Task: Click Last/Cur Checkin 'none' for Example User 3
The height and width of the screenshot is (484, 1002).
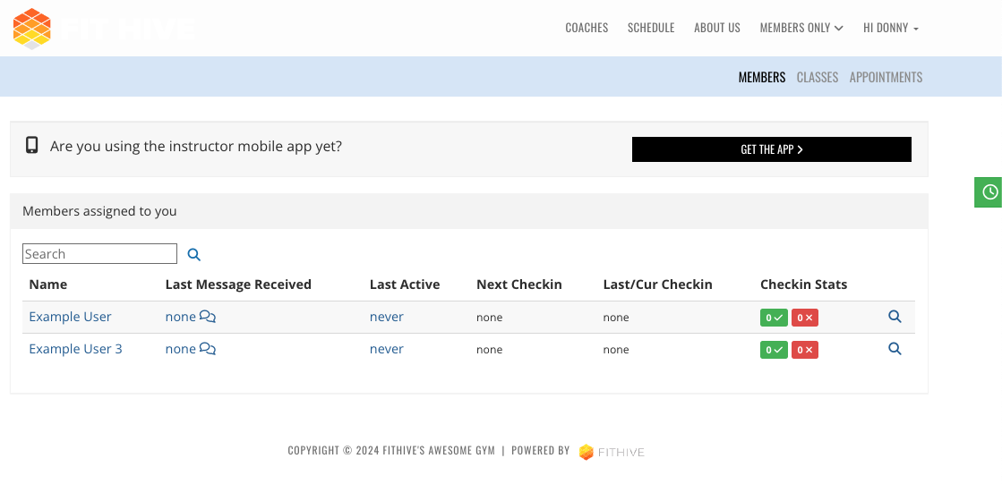Action: point(616,350)
